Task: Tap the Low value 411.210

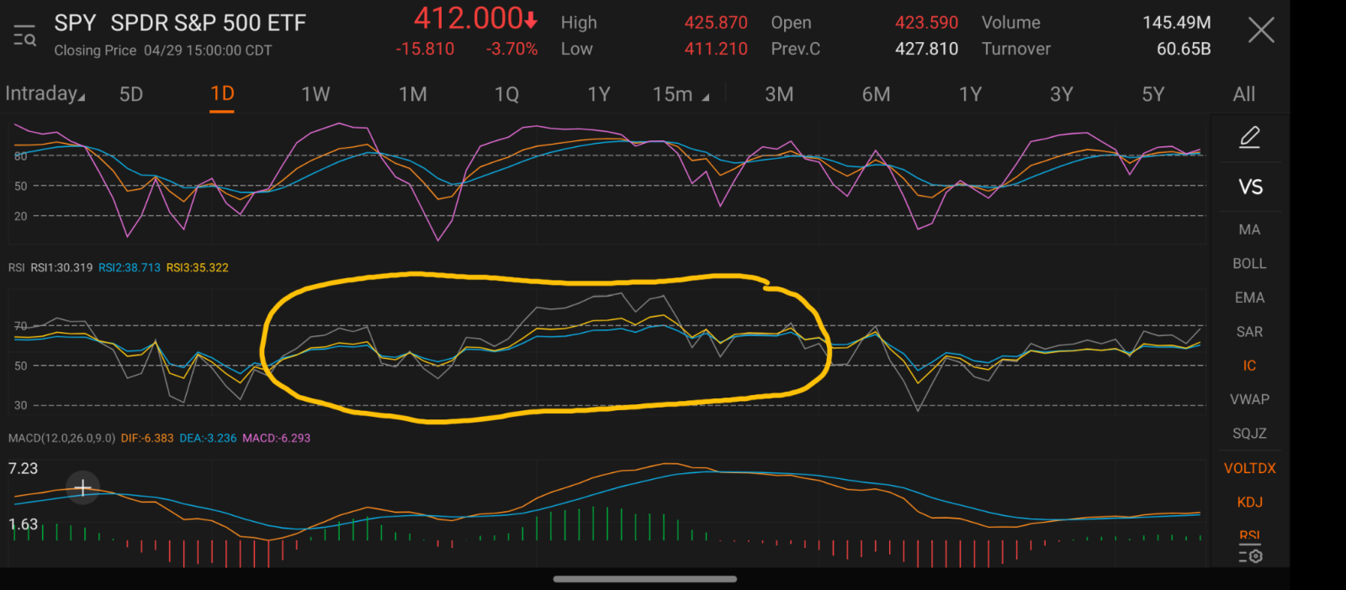Action: (716, 49)
